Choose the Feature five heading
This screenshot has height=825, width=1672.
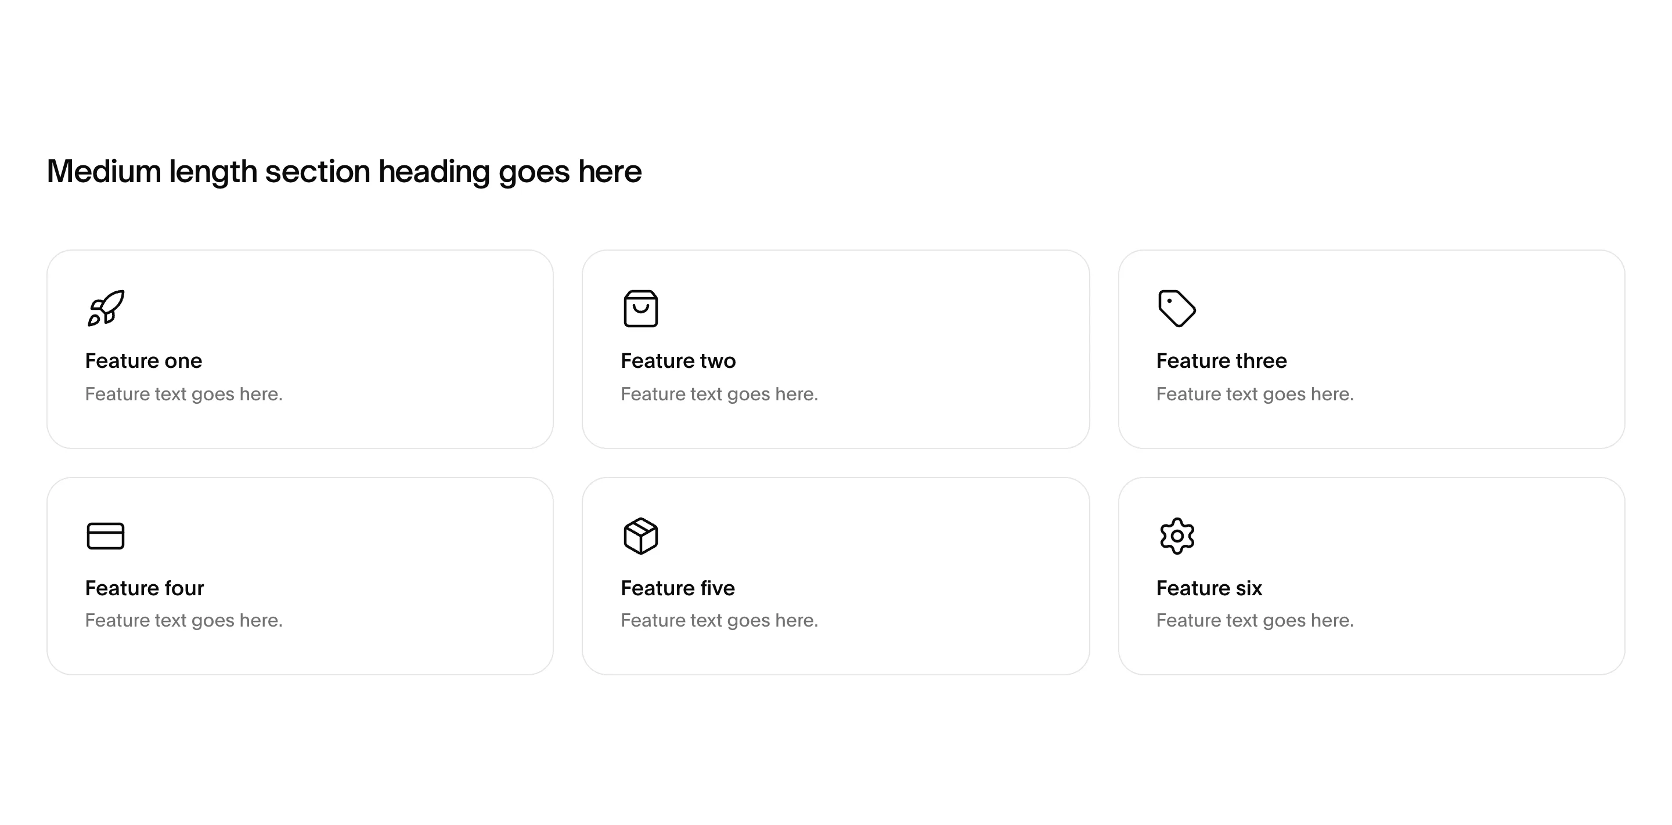678,588
